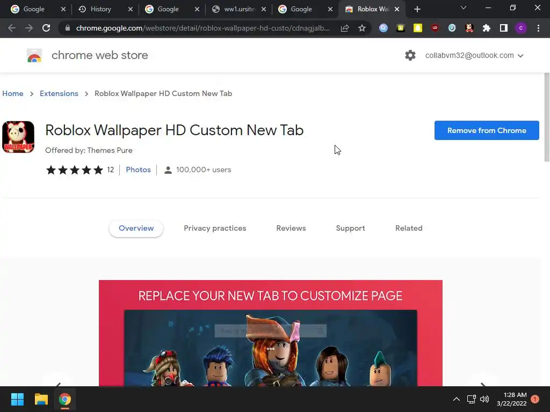This screenshot has height=412, width=550.
Task: Open Web Store settings gear
Action: [410, 55]
